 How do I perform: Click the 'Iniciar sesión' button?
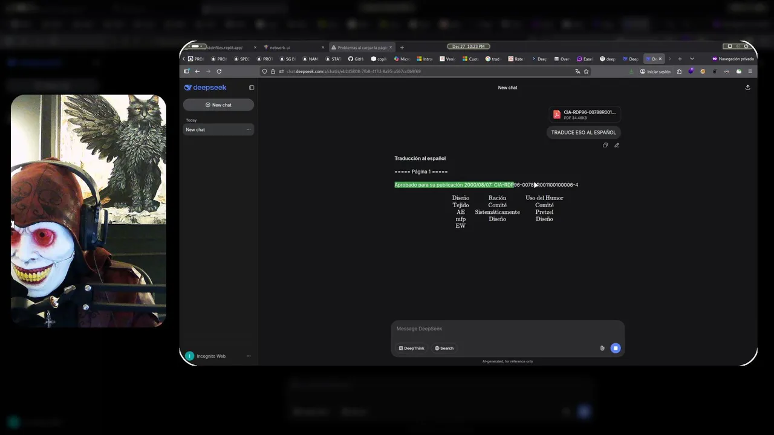click(655, 71)
